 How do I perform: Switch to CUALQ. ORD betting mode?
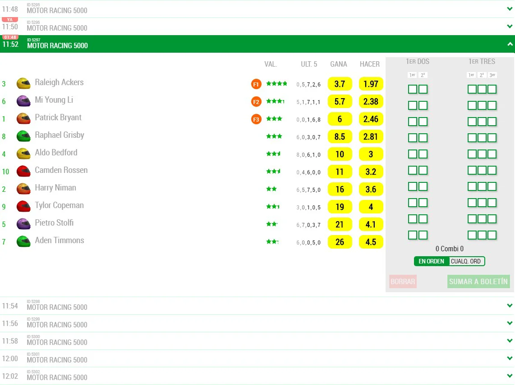[x=466, y=261]
